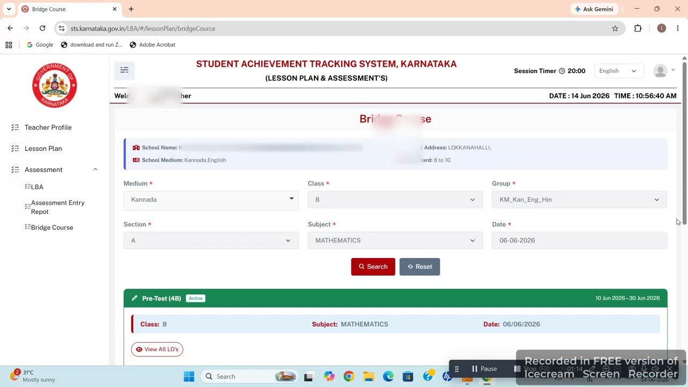Open the tab search dropdown arrow
This screenshot has height=387, width=688.
pos(9,9)
